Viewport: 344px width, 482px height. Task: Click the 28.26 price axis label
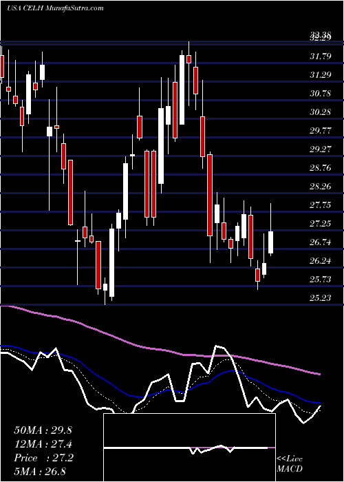[x=321, y=187]
